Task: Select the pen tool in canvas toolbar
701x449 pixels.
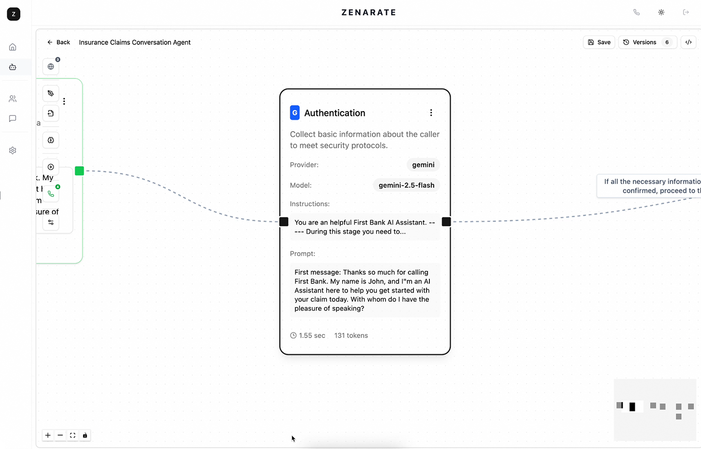Action: [x=51, y=94]
